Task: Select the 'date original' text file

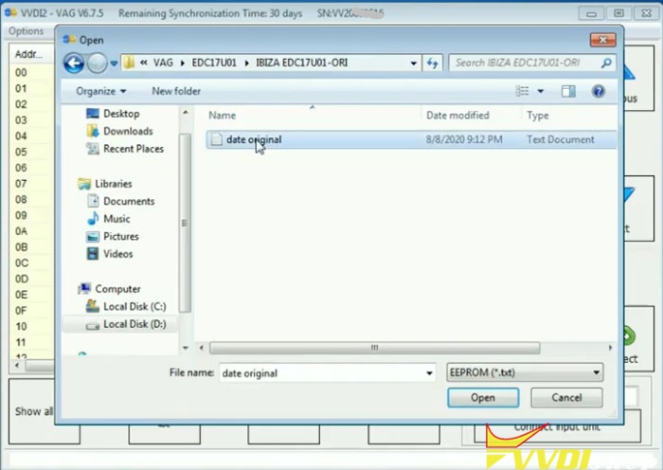Action: [410, 139]
